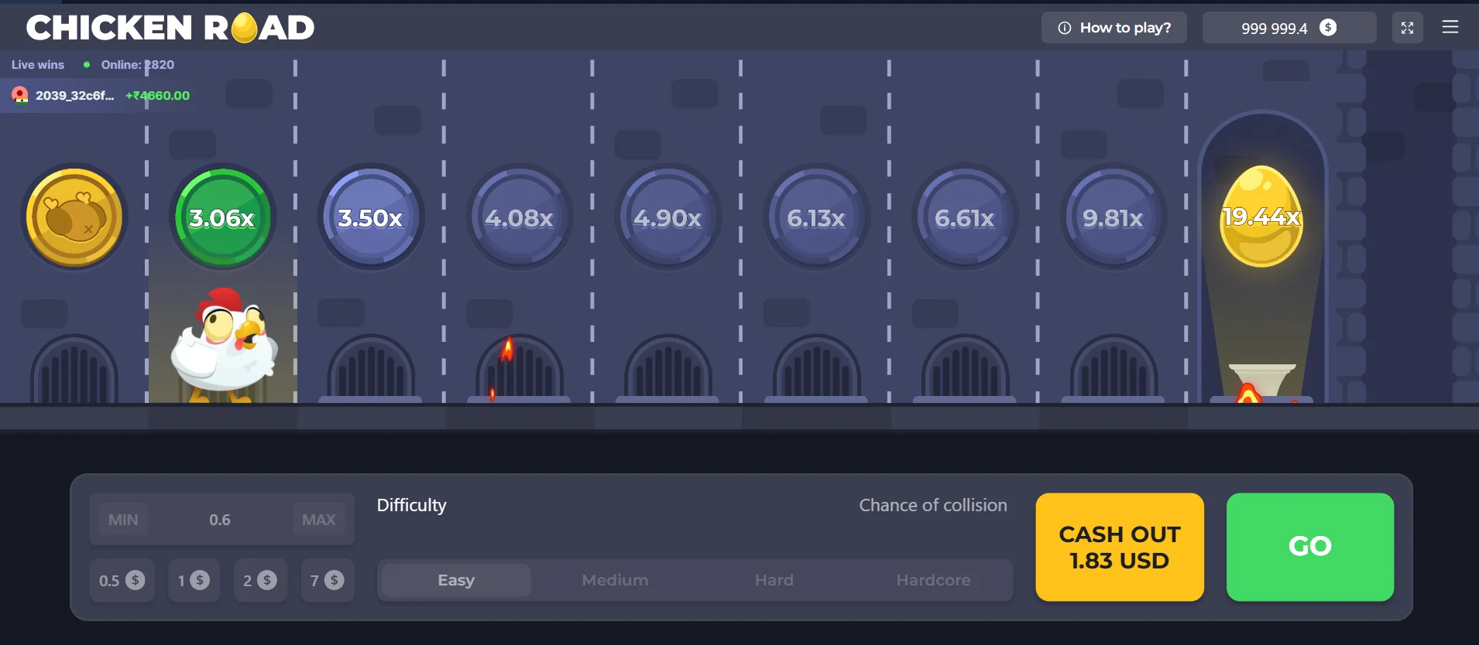Open the hamburger menu
Viewport: 1479px width, 645px height.
coord(1450,27)
